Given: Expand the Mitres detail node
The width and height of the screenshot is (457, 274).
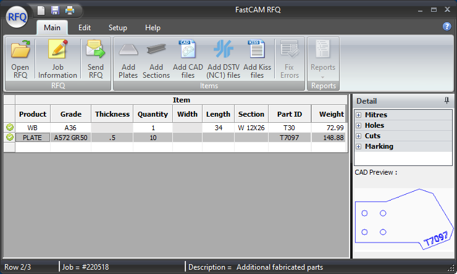Looking at the screenshot, I should coord(358,115).
